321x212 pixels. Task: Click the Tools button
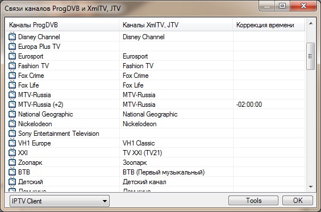tap(253, 200)
